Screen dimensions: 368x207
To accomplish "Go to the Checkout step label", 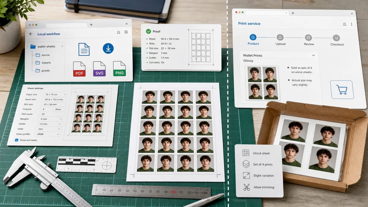I will (337, 44).
